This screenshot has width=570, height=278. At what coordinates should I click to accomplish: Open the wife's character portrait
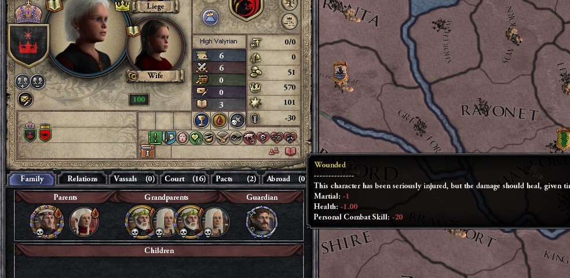155,45
